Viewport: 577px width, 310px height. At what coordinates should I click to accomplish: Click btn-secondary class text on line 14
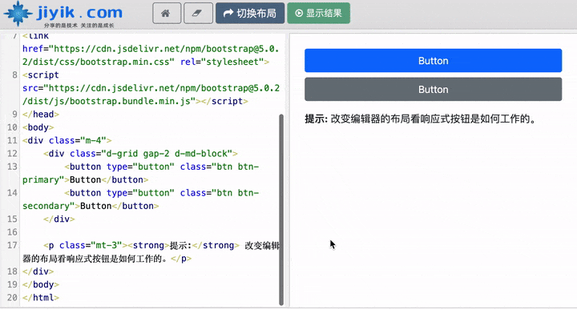[140, 199]
